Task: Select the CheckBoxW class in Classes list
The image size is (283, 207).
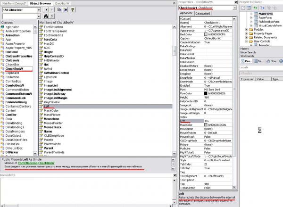Action: coord(14,69)
